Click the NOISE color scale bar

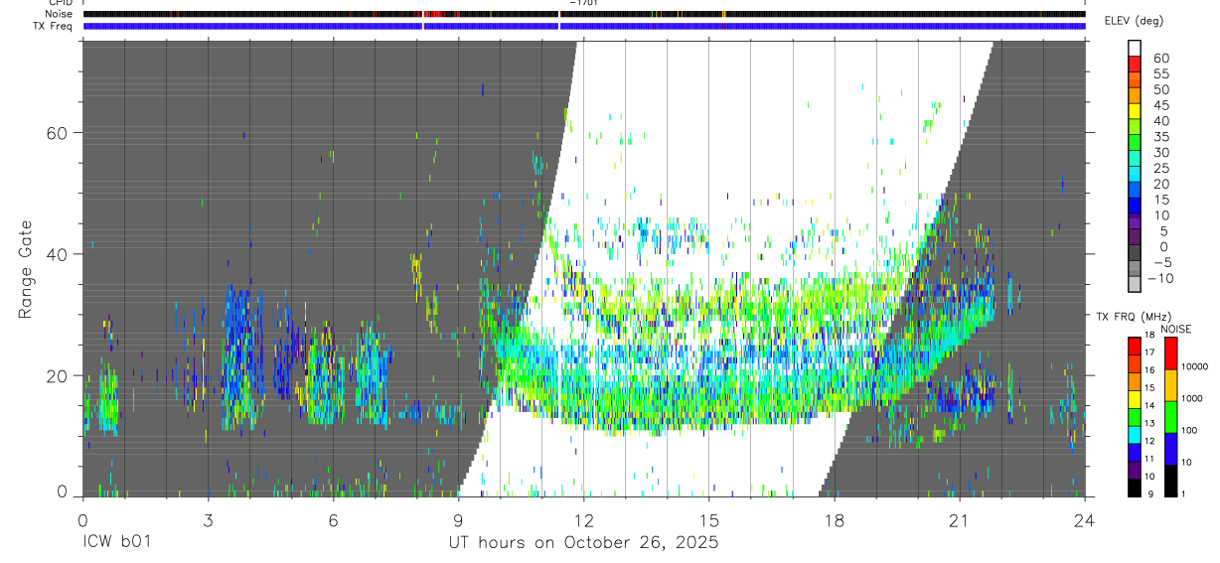point(1170,417)
